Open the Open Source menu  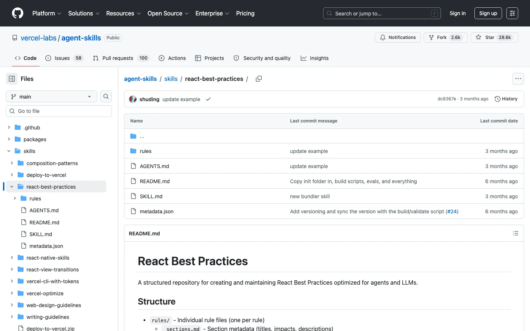168,13
